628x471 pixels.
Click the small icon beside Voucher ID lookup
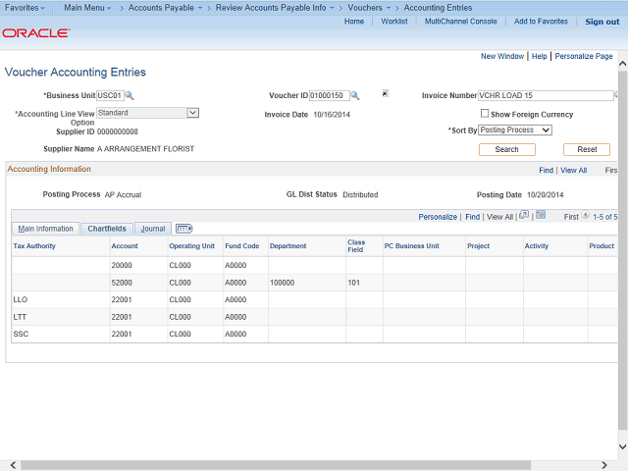pyautogui.click(x=386, y=94)
